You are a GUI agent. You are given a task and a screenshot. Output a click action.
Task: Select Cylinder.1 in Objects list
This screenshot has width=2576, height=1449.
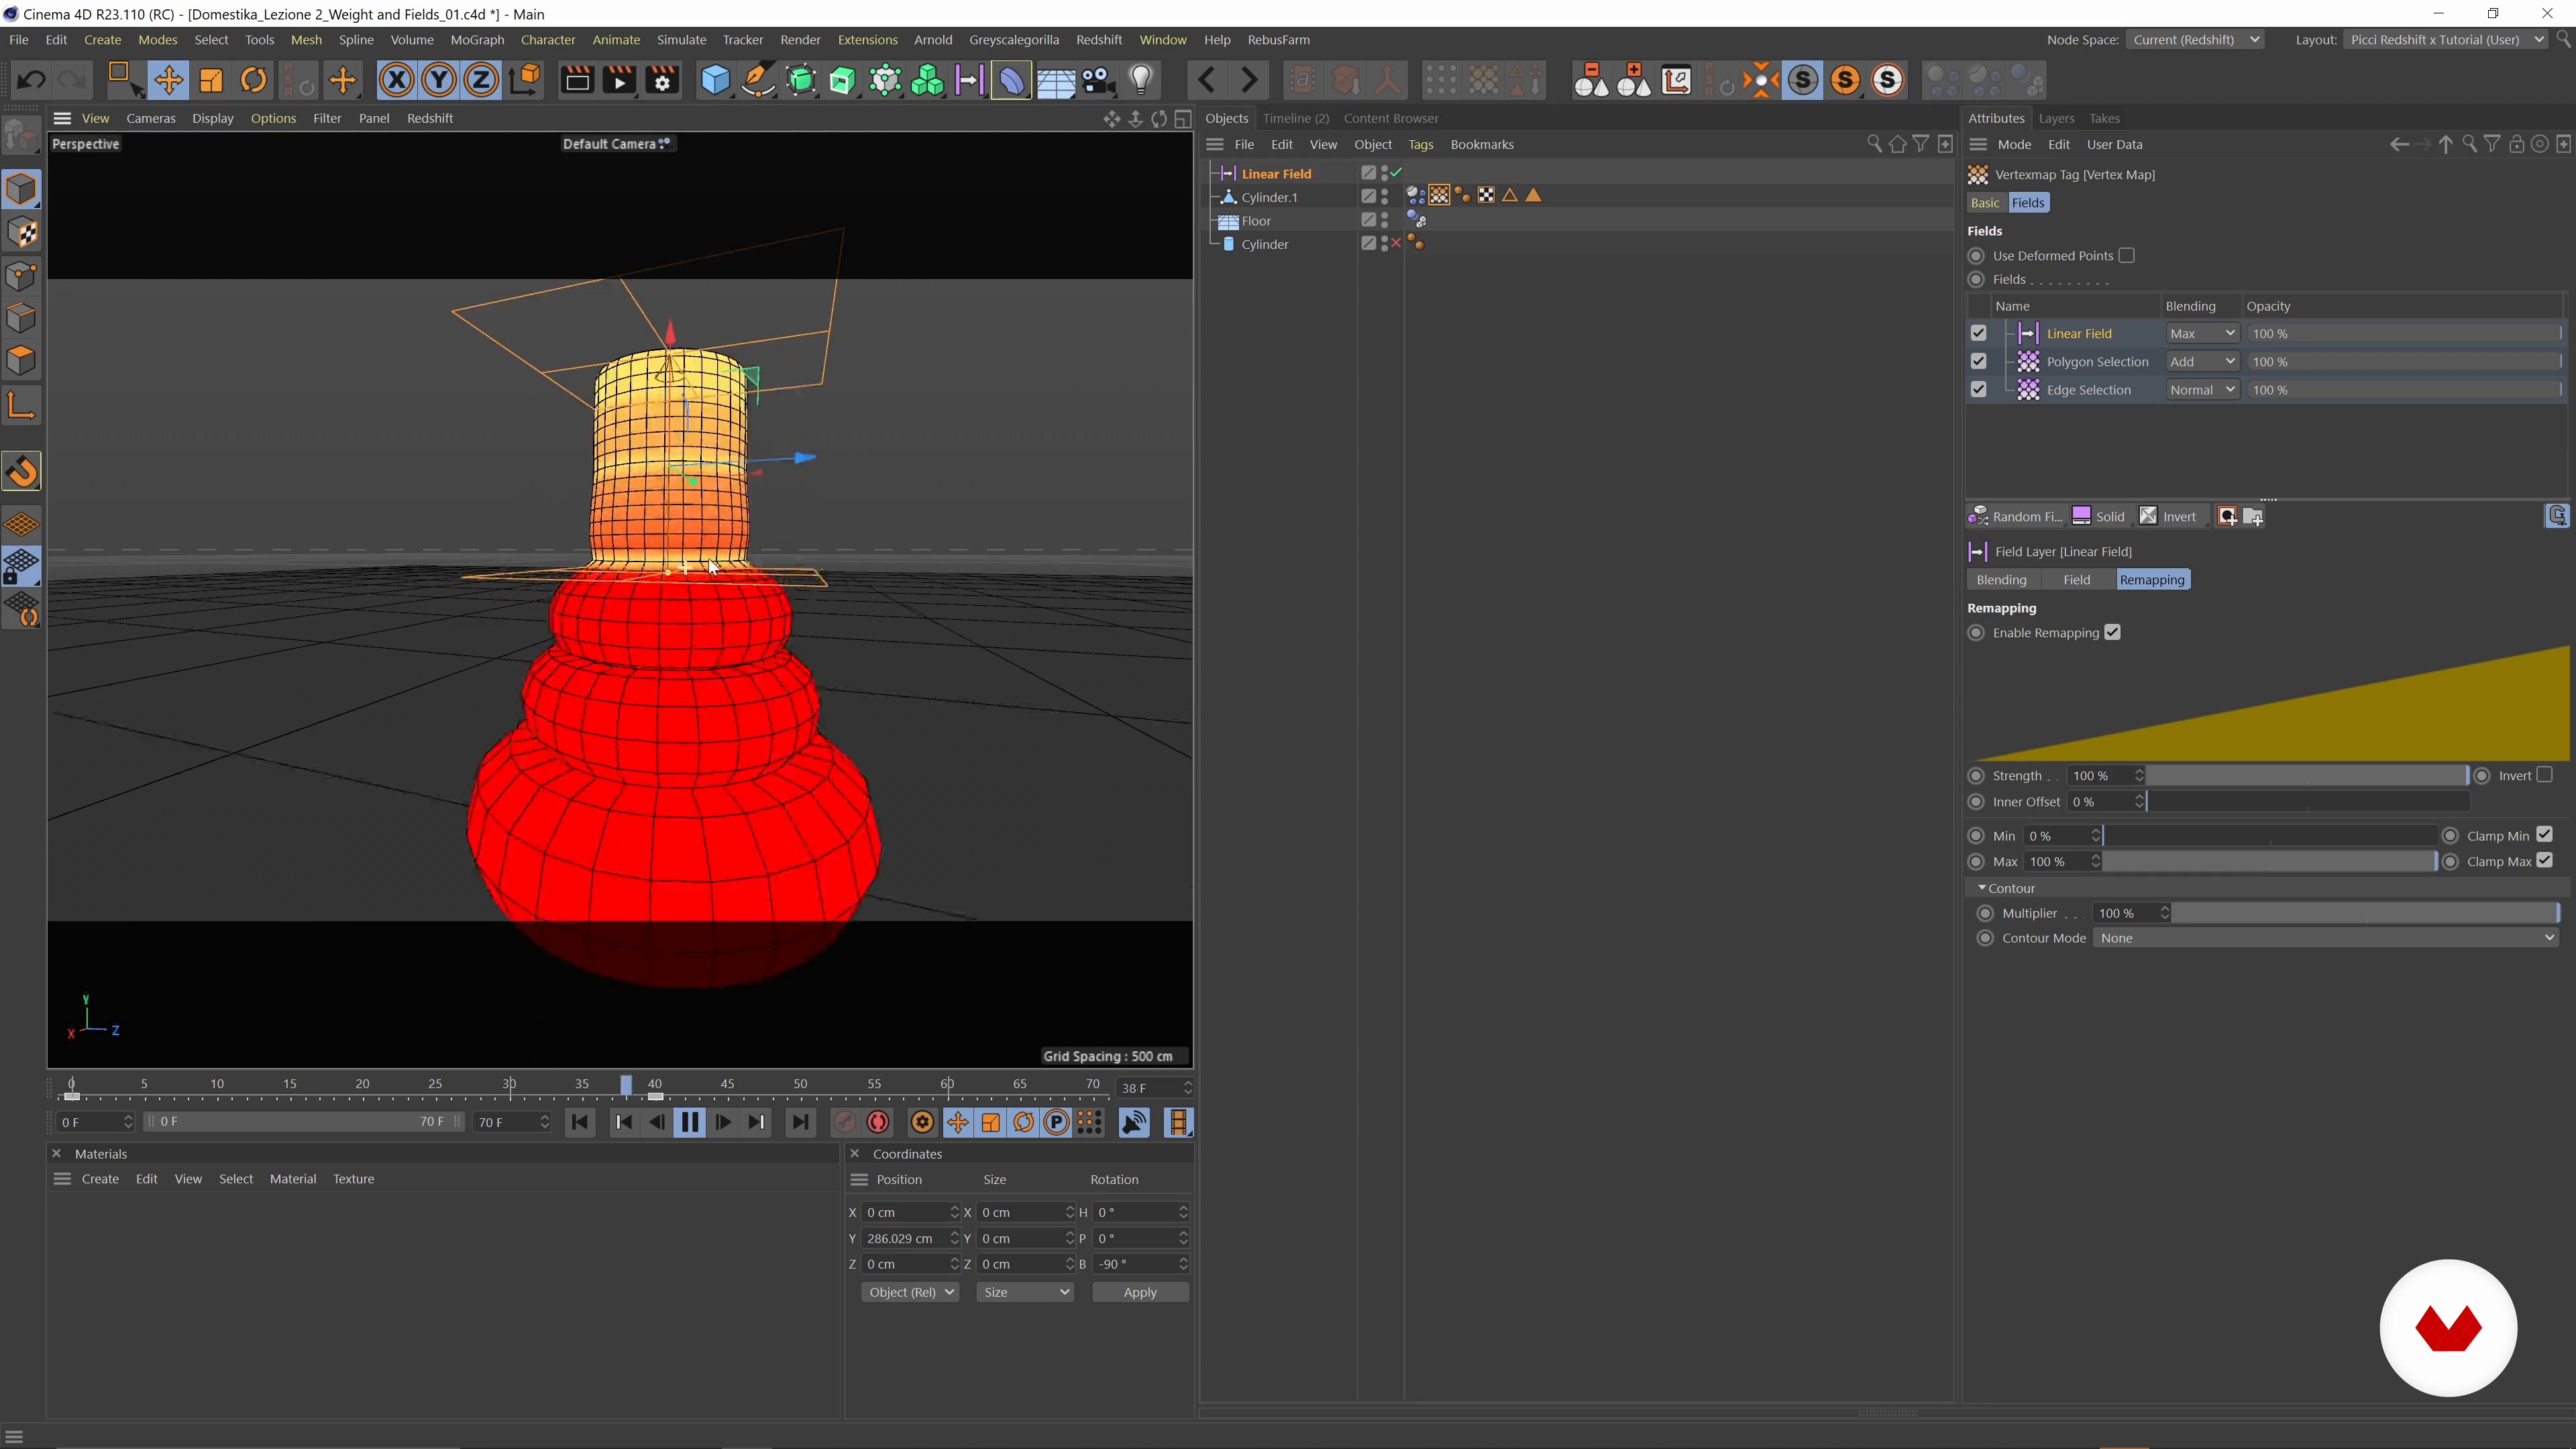point(1269,197)
